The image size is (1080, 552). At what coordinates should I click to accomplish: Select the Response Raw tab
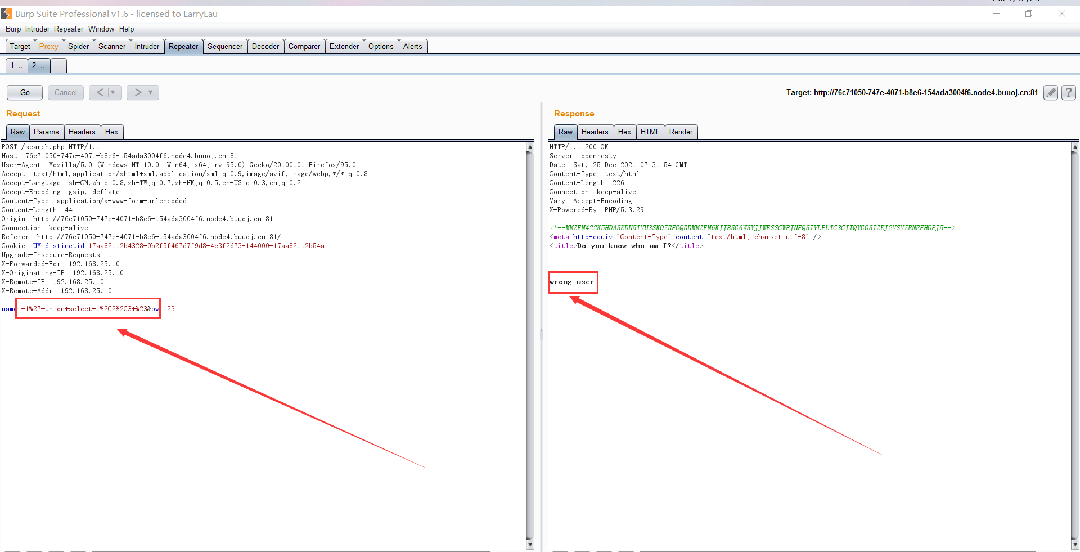coord(565,132)
